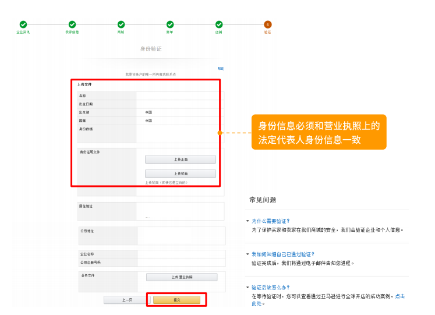Viewport: 435px width, 315px height.
Task: Click 上传背面 to upload ID back
Action: tap(181, 174)
